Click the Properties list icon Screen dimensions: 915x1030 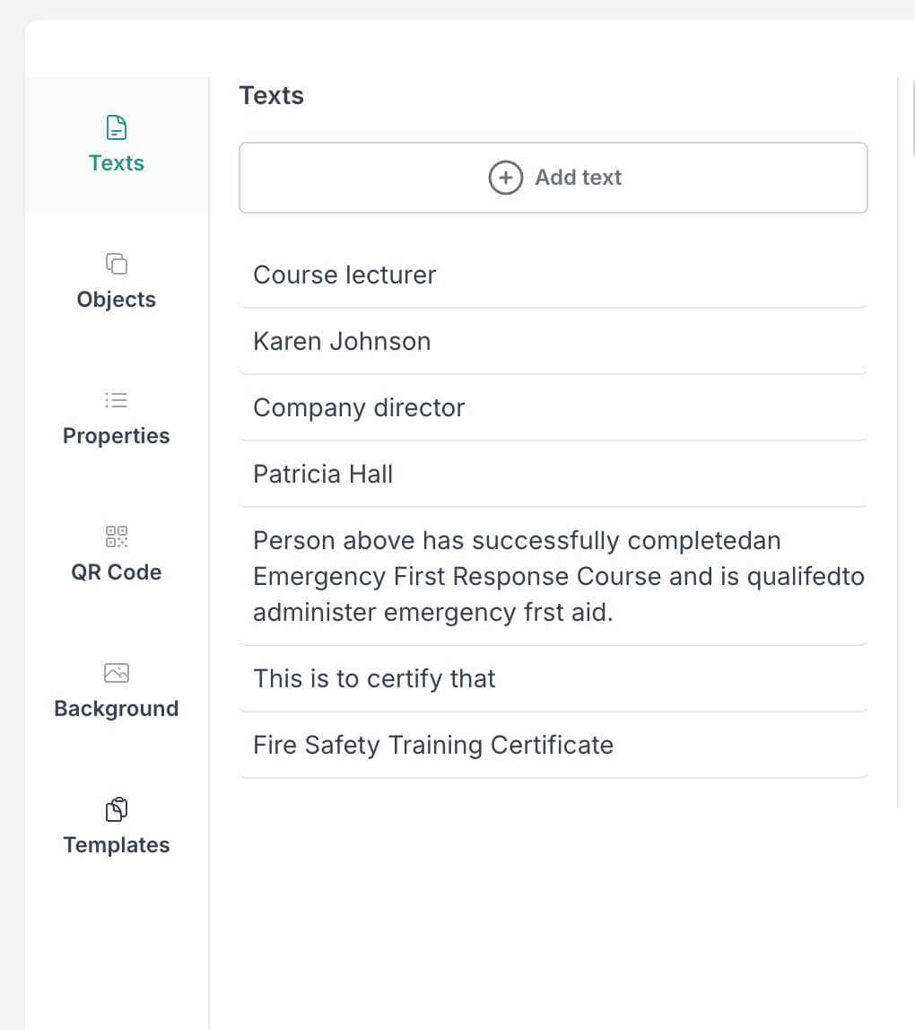coord(117,400)
